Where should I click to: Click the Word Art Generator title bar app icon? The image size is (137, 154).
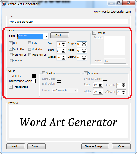click(x=4, y=4)
